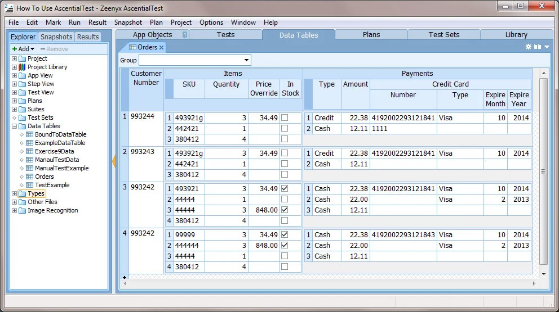Screen dimensions: 559x312
Task: Select customer number 993244 cell
Action: 146,128
